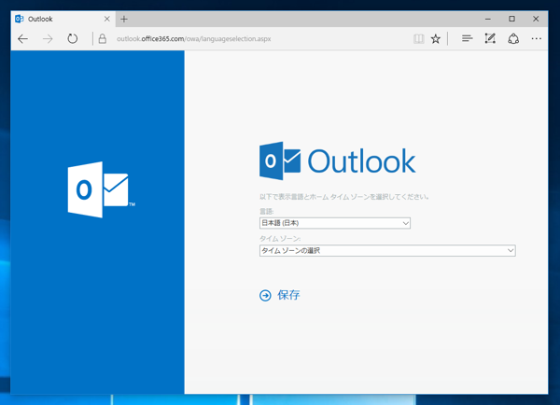Click the タイム ゾーン: label text

(x=280, y=238)
